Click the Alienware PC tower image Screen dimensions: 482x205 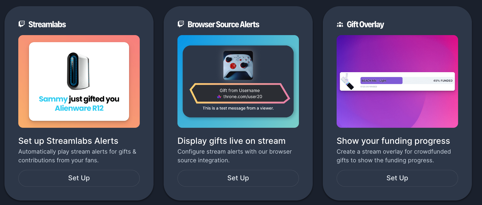pyautogui.click(x=78, y=71)
